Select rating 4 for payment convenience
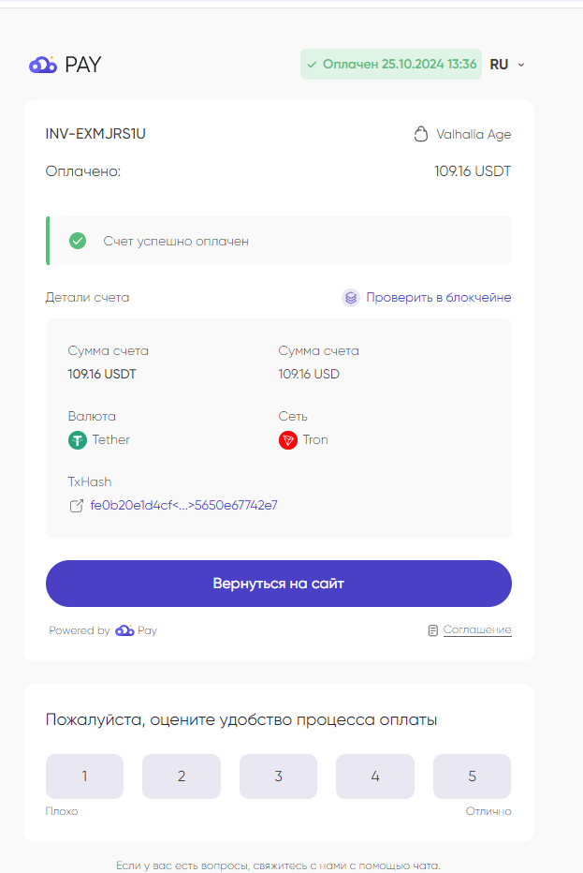The height and width of the screenshot is (873, 583). coord(375,776)
